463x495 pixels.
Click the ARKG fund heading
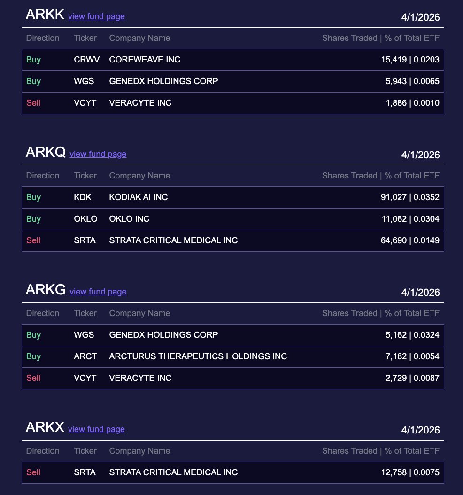pos(46,290)
